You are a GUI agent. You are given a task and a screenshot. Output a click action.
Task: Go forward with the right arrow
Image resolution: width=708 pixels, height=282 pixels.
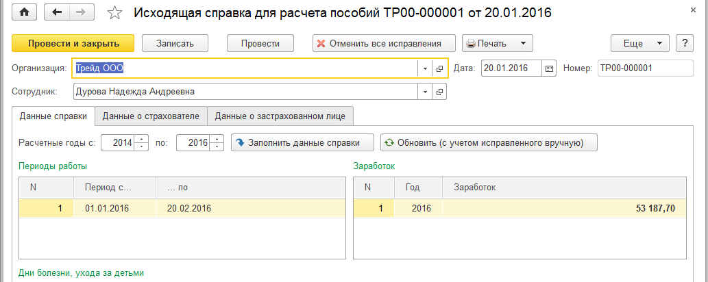80,13
